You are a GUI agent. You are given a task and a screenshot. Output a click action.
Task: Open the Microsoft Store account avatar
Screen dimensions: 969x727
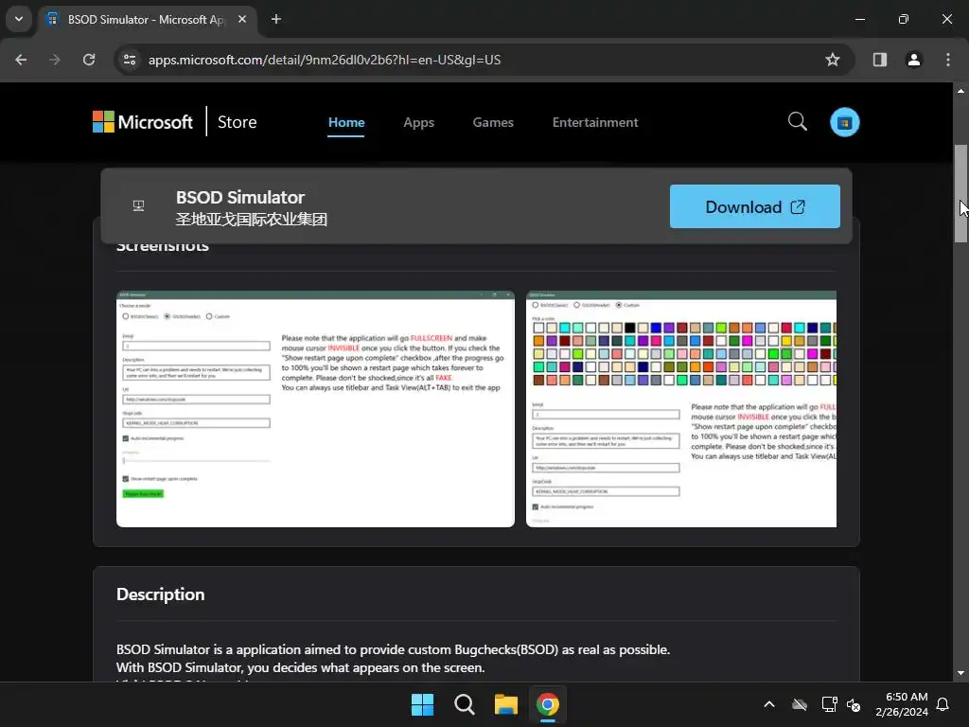844,122
